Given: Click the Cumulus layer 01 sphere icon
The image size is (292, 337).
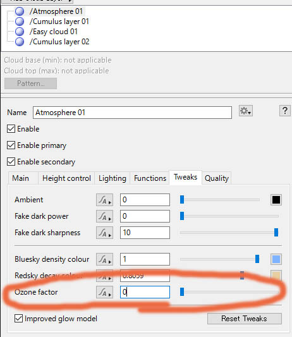Looking at the screenshot, I should click(20, 21).
